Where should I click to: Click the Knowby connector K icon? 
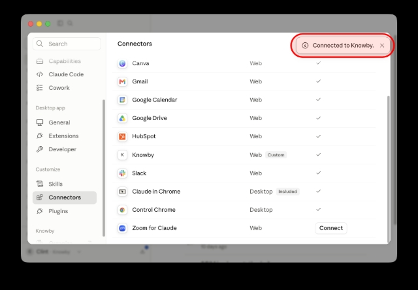point(122,155)
